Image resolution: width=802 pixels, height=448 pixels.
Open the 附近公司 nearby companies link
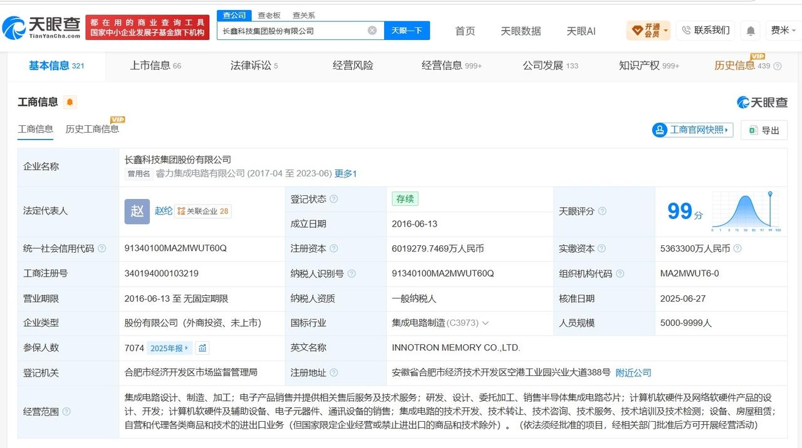click(x=633, y=372)
